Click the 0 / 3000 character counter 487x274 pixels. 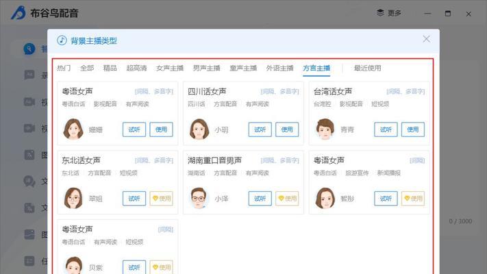[x=460, y=221]
